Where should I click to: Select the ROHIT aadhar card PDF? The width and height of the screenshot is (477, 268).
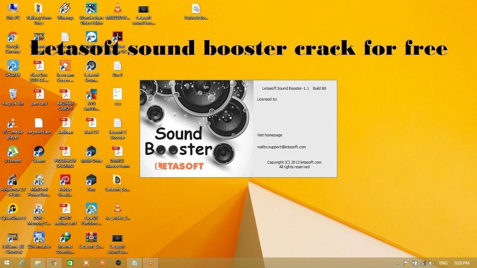click(65, 214)
